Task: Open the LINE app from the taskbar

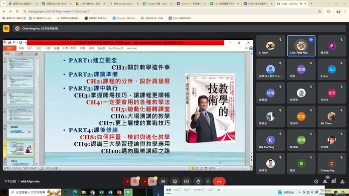Action: pos(128,192)
